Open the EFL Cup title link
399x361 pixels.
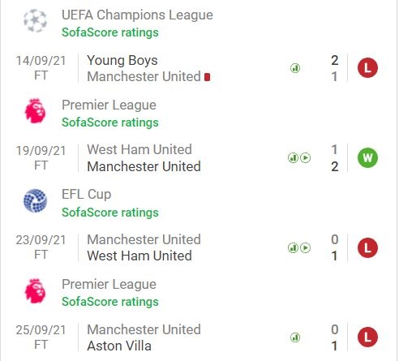(87, 195)
